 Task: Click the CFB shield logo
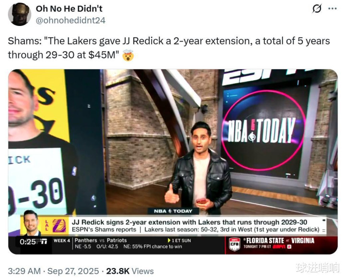(234, 244)
